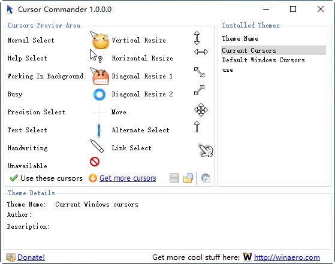This screenshot has width=335, height=264.
Task: Visit the http://winaero.com link
Action: (287, 257)
